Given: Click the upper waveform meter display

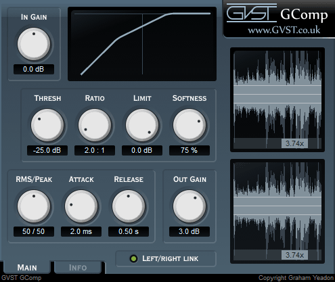Looking at the screenshot, I should (x=277, y=99).
